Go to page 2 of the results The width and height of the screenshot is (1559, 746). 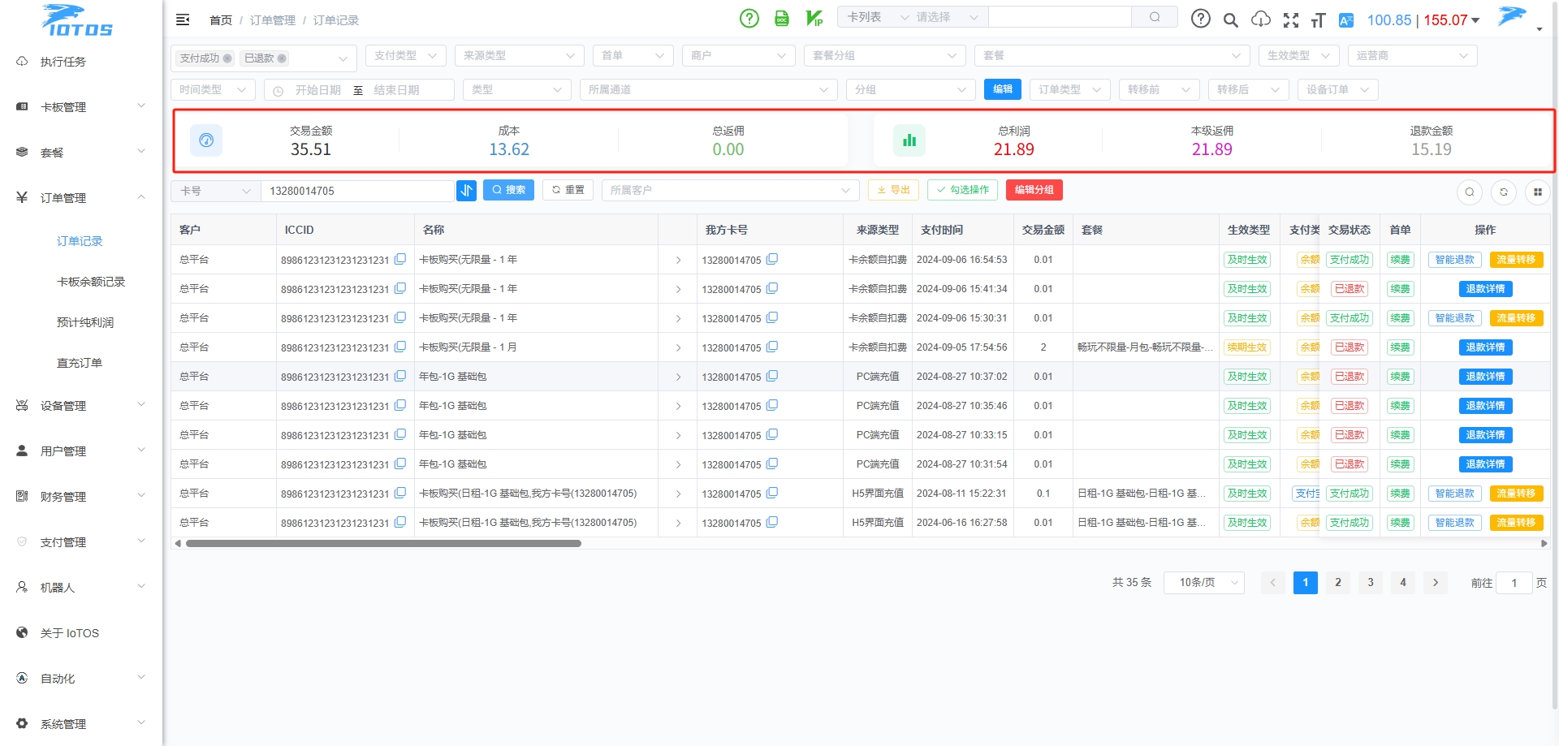click(x=1338, y=582)
